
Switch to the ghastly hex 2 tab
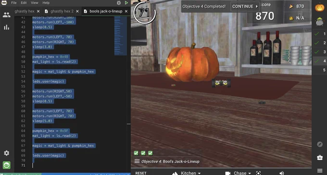62,11
